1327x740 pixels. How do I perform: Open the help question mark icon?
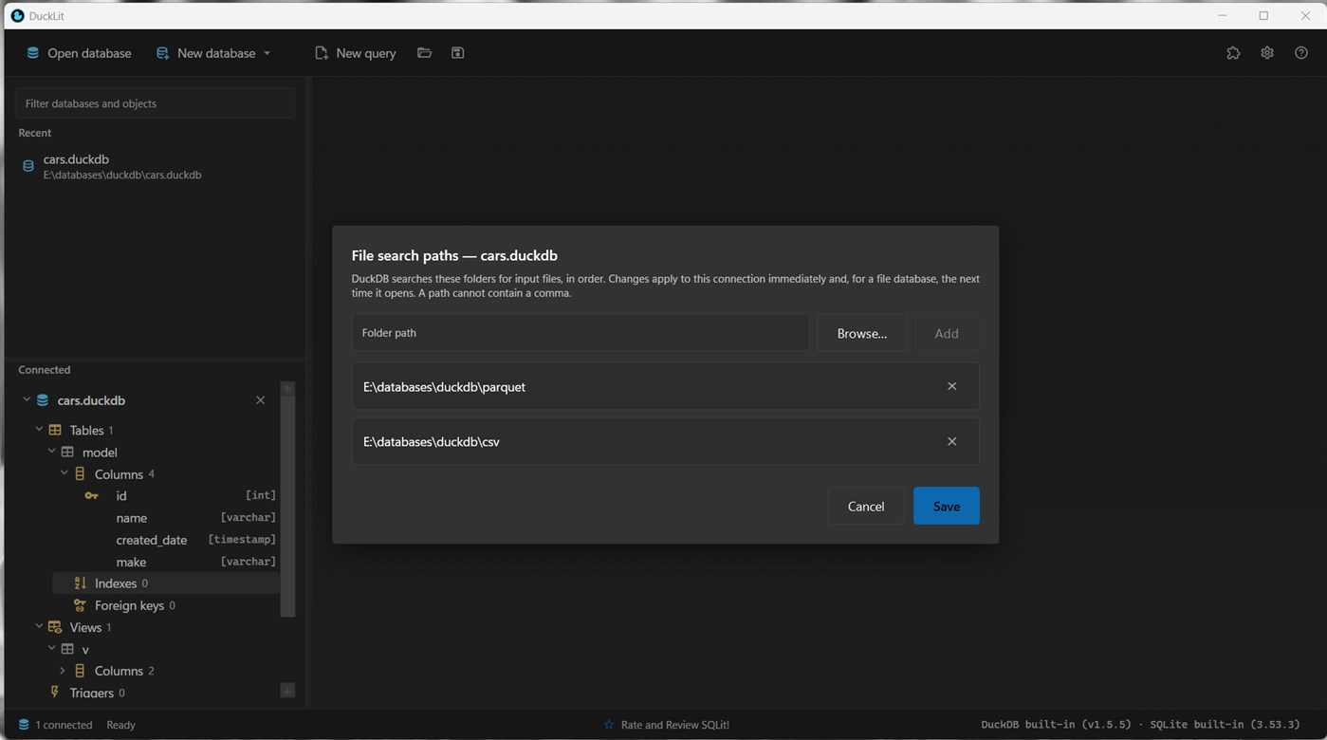point(1301,53)
